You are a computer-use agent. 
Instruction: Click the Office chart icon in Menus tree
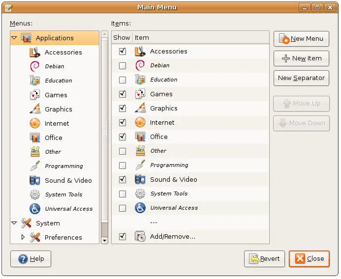(x=35, y=138)
